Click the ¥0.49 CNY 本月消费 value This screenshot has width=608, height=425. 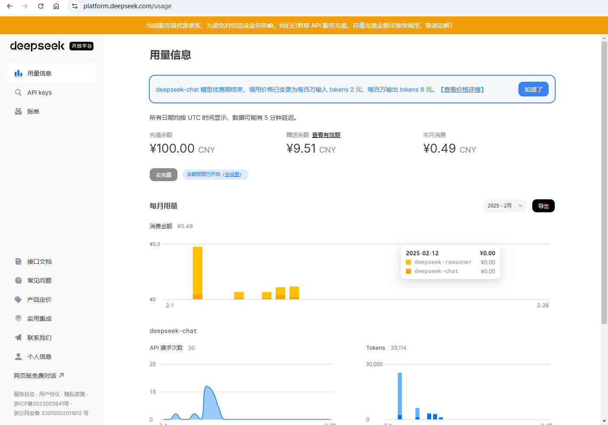(x=450, y=149)
